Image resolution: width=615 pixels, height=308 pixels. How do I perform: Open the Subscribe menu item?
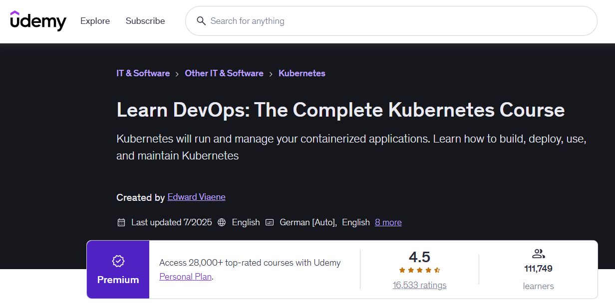(x=145, y=21)
